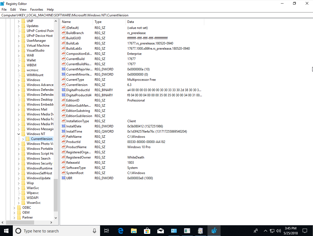Viewport: 313px width, 236px height.
Task: Select the WindowsSelfHost tree key
Action: [39, 173]
